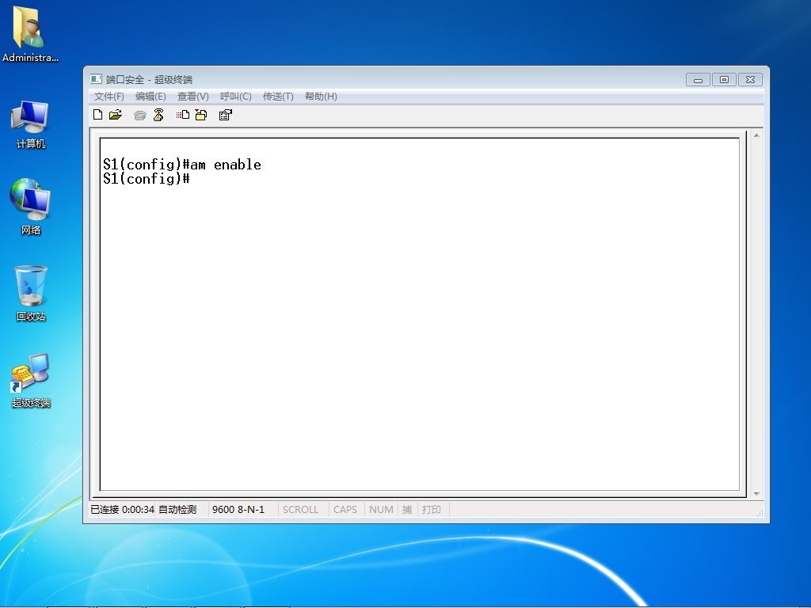
Task: Click the Receive file toolbar icon
Action: (201, 115)
